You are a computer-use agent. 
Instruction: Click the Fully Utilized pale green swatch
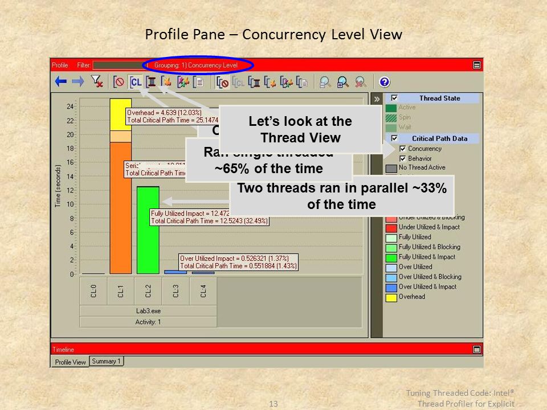391,238
